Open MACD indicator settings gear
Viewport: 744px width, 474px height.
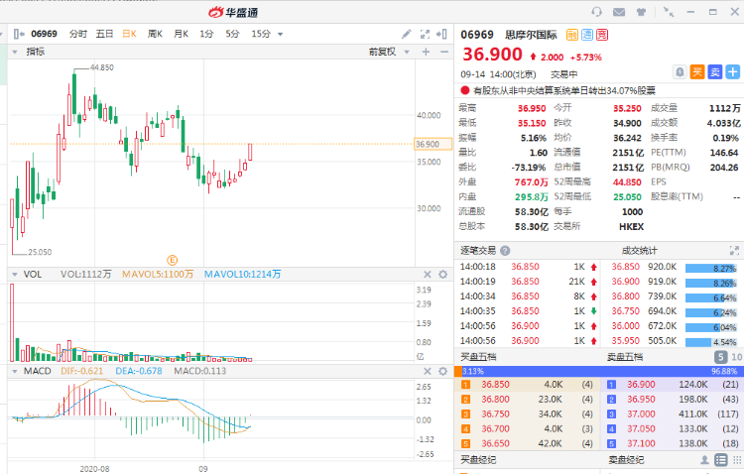point(442,371)
